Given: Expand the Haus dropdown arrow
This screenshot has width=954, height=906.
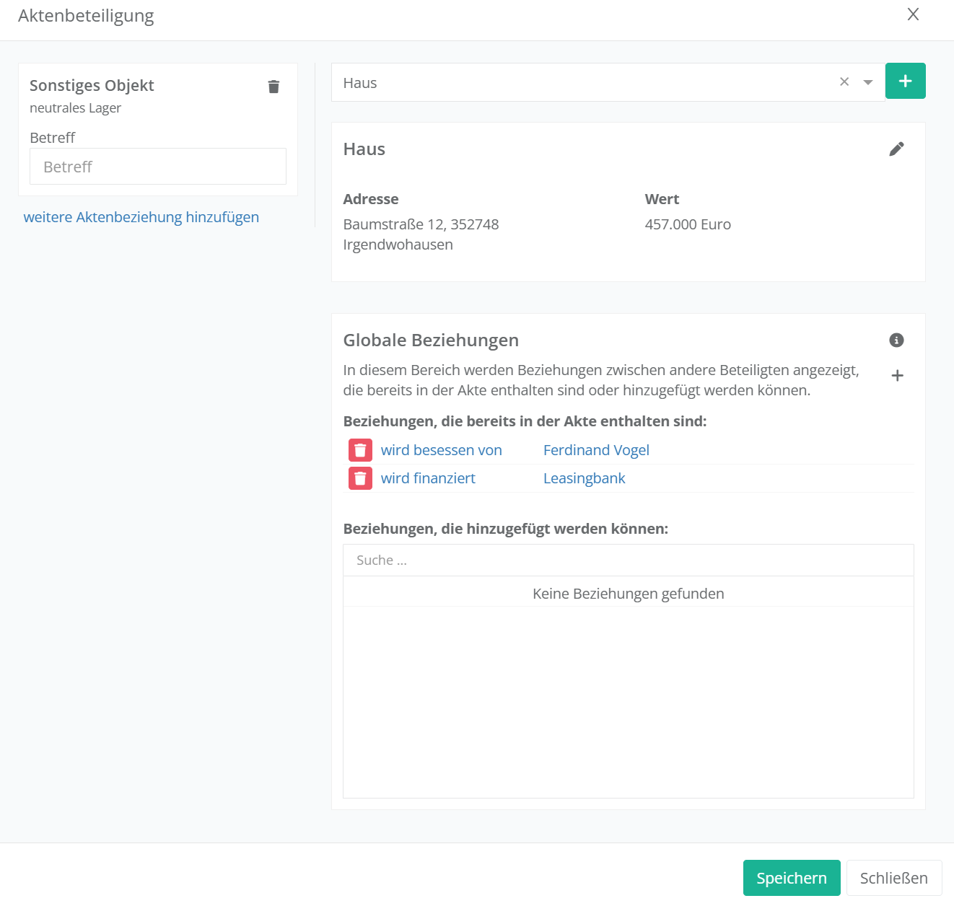Looking at the screenshot, I should tap(868, 82).
